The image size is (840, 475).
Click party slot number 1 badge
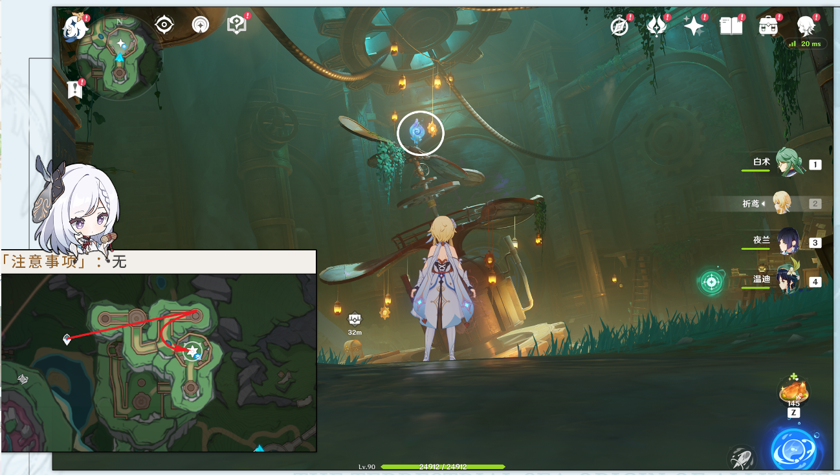click(815, 165)
